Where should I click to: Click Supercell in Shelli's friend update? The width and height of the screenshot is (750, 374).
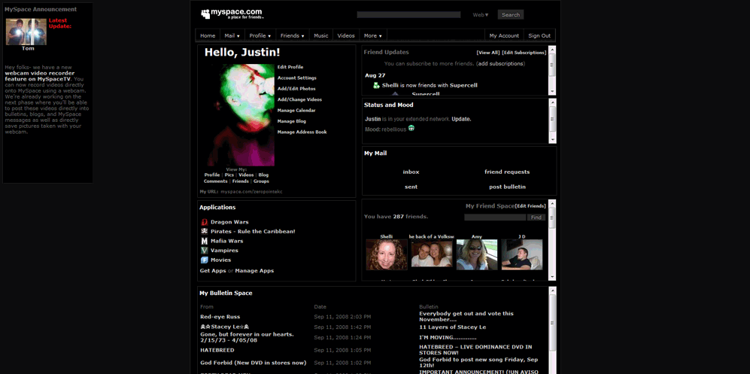click(463, 86)
